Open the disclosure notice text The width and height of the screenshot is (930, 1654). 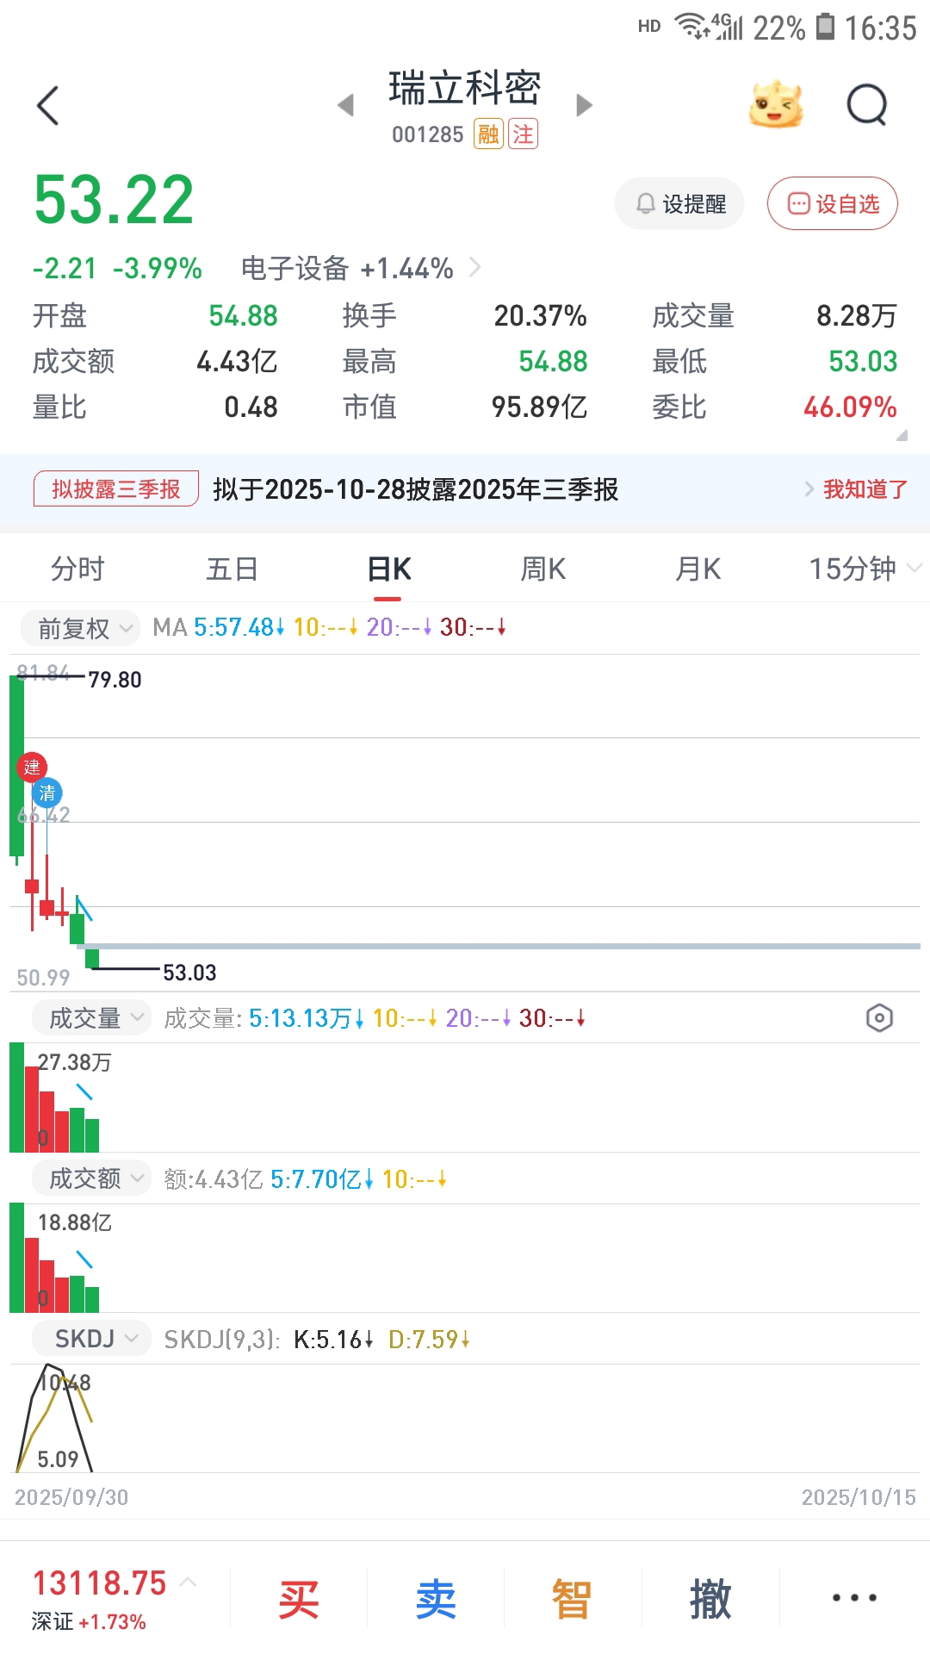coord(416,489)
